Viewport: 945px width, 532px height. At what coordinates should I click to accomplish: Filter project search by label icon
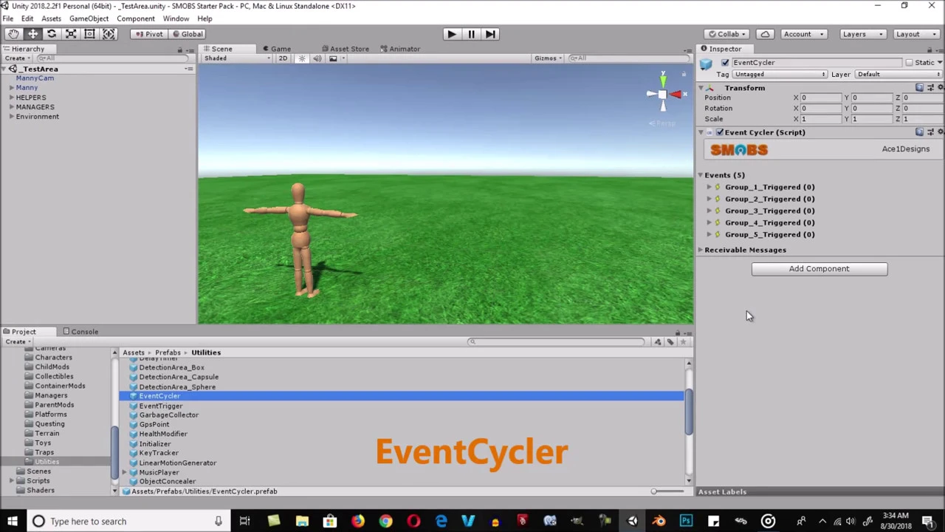click(x=670, y=342)
